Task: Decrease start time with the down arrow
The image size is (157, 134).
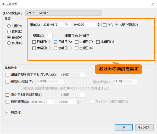Action: pyautogui.click(x=99, y=26)
